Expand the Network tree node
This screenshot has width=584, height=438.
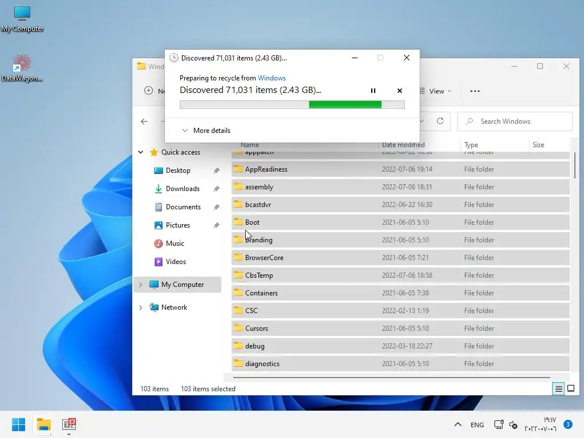(140, 307)
